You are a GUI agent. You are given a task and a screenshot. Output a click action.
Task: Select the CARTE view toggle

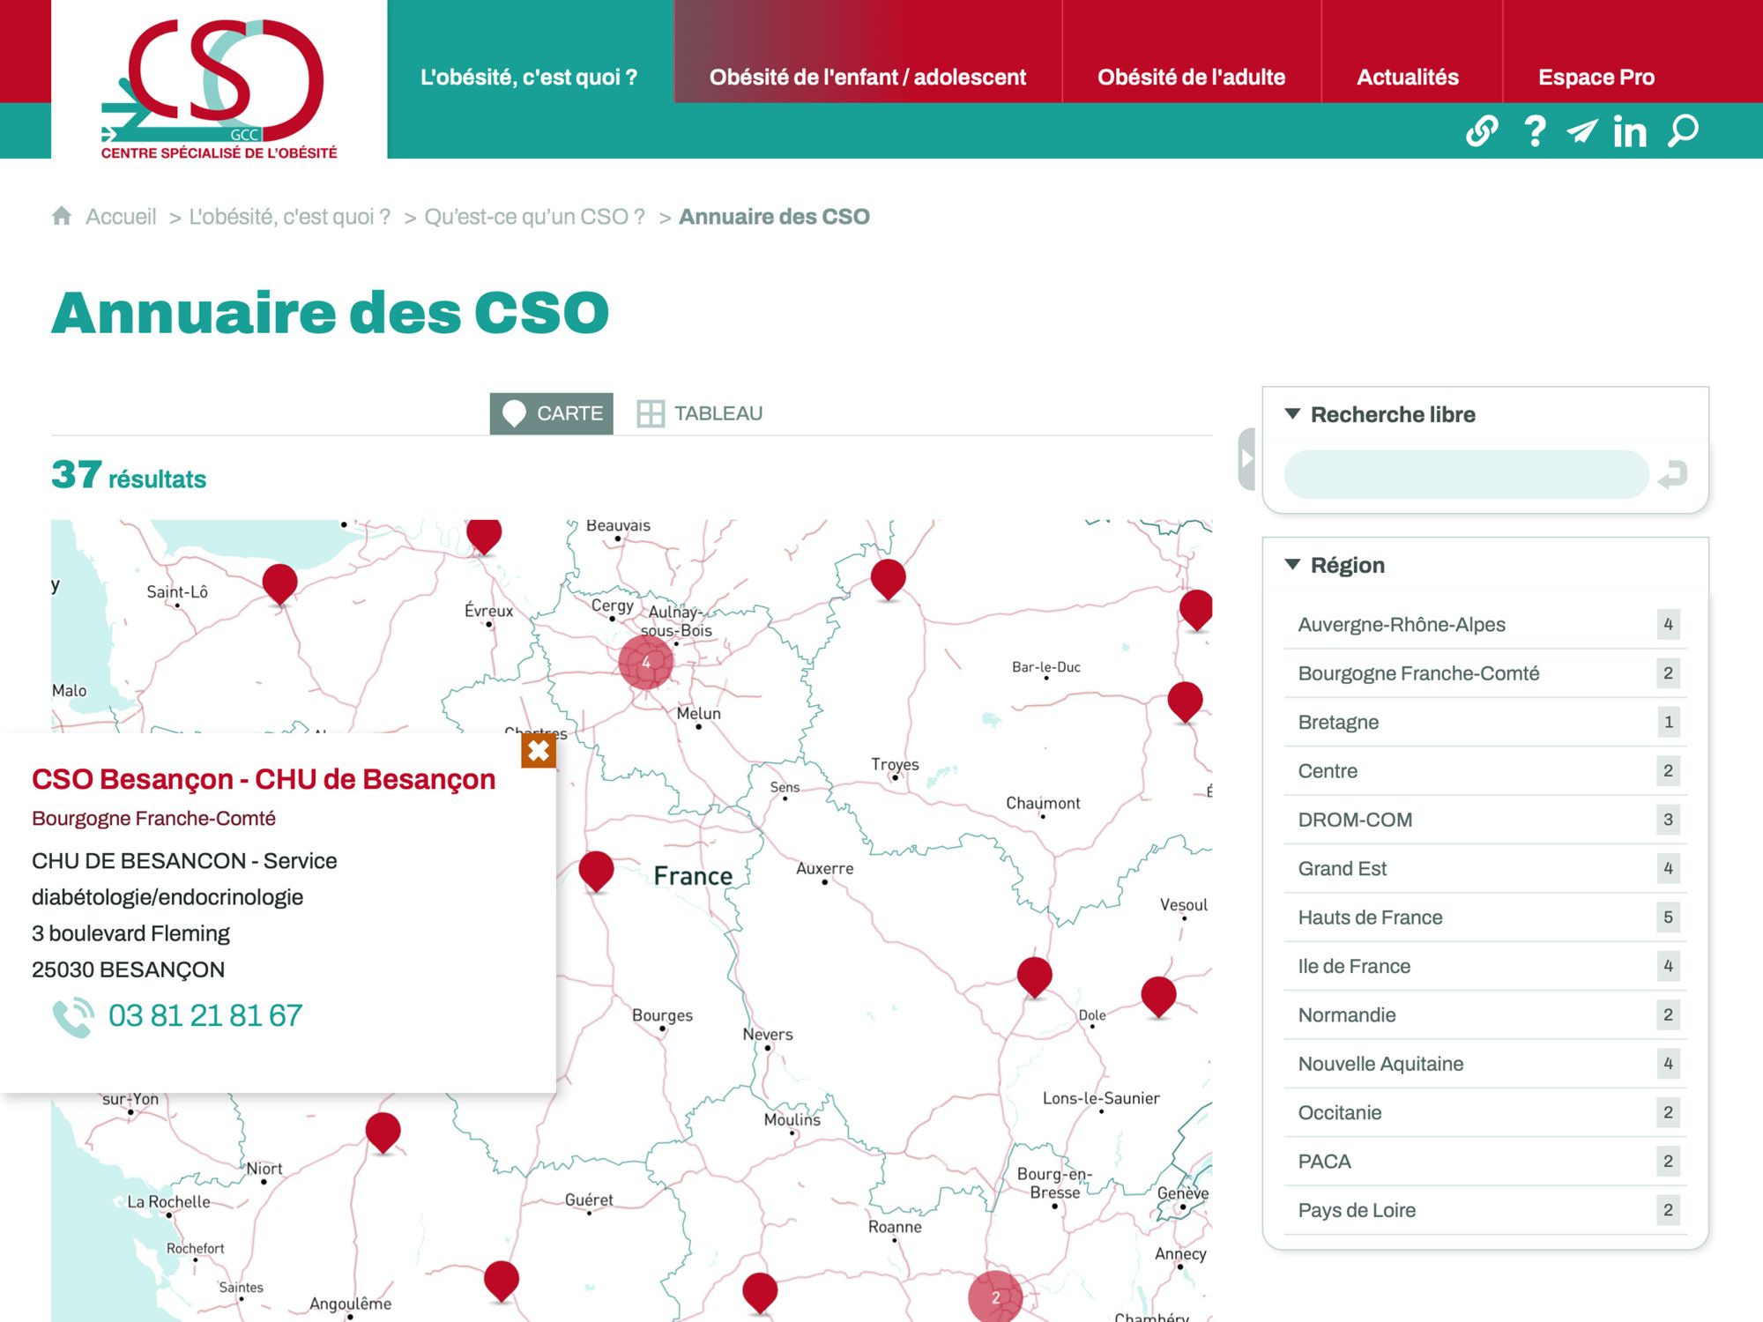tap(552, 413)
